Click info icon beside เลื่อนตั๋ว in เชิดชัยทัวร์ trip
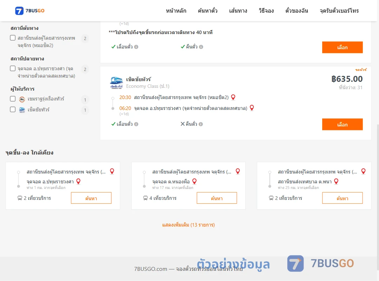 (136, 124)
